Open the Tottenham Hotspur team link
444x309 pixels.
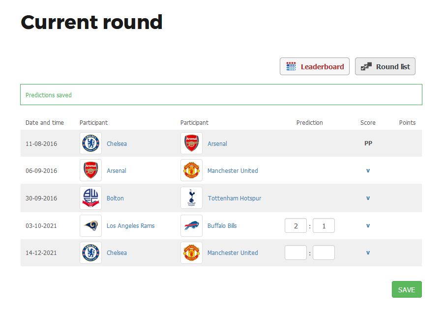[234, 198]
